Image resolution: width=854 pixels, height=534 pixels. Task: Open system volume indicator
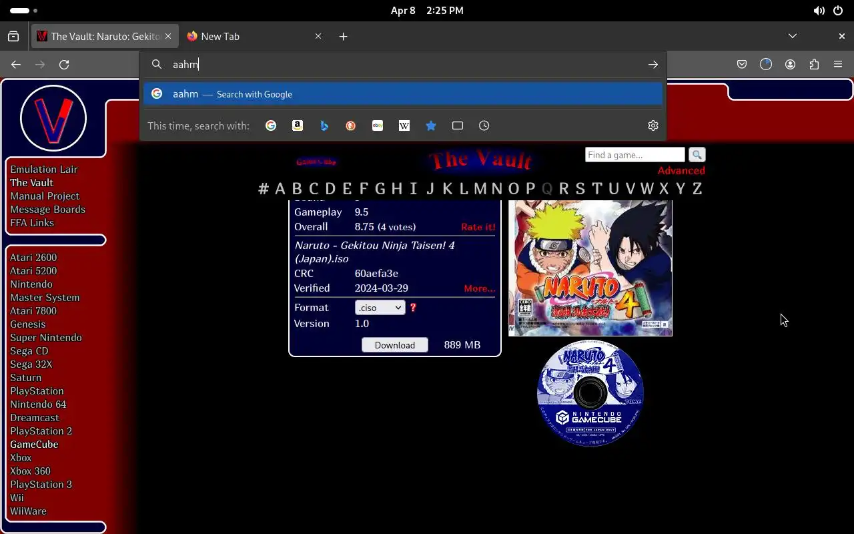click(x=819, y=11)
